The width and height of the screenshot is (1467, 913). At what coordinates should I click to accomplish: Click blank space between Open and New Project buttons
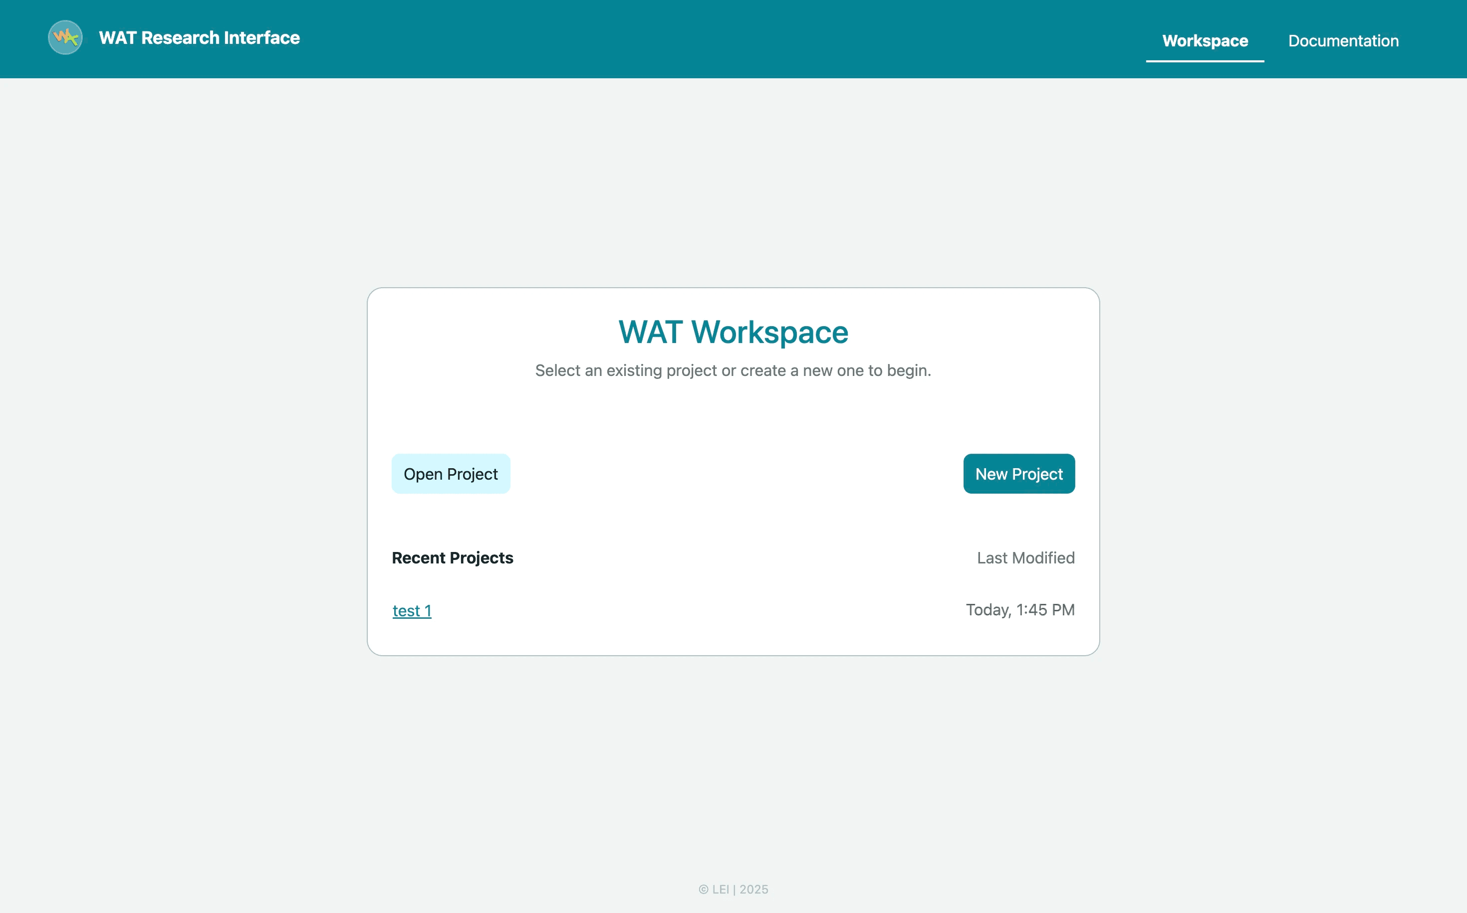(733, 474)
